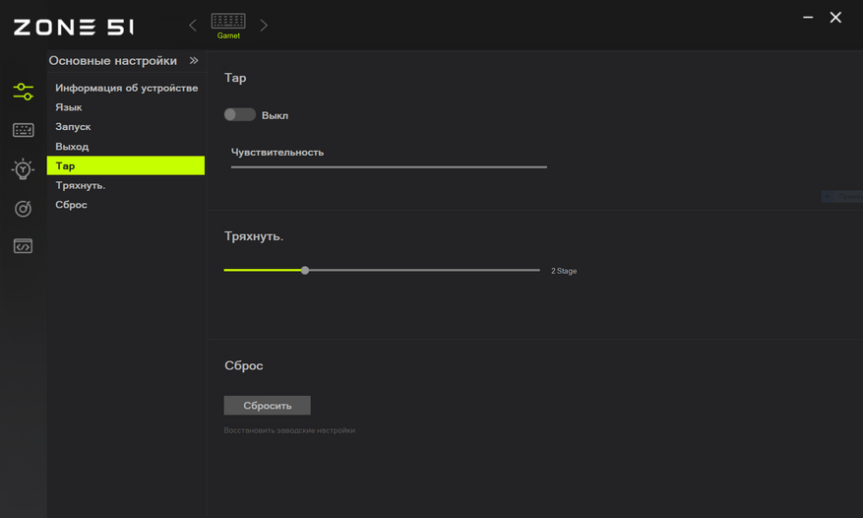Screen dimensions: 863x518
Task: Open the general settings sliders icon
Action: point(23,92)
